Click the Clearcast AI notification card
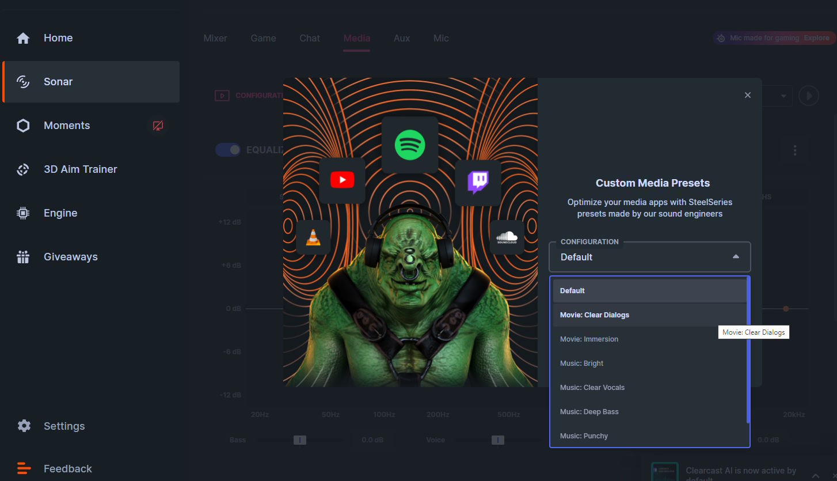The image size is (837, 481). 739,470
